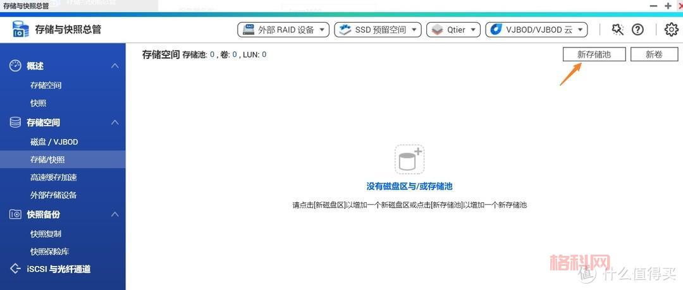Click the instruction text about 新磁盘区
683x290 pixels.
pyautogui.click(x=409, y=205)
